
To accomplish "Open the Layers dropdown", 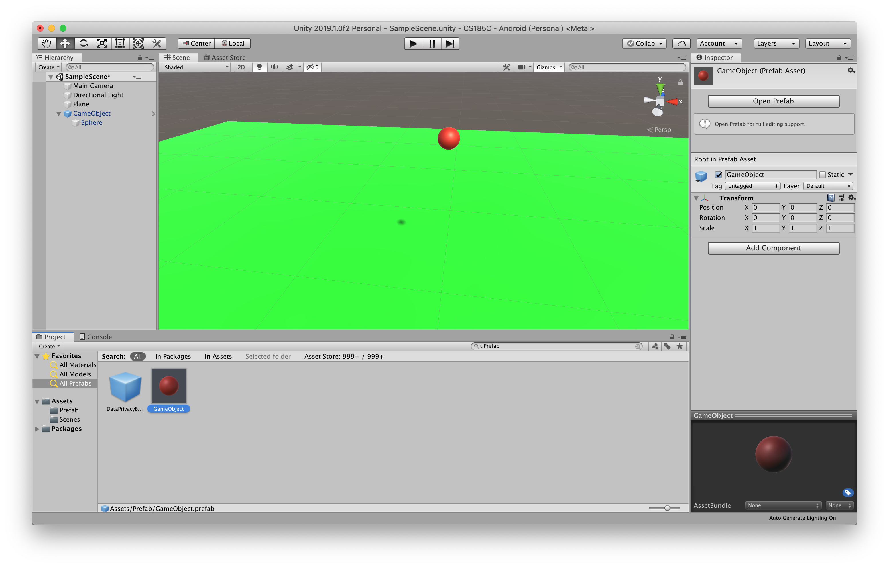I will [776, 43].
